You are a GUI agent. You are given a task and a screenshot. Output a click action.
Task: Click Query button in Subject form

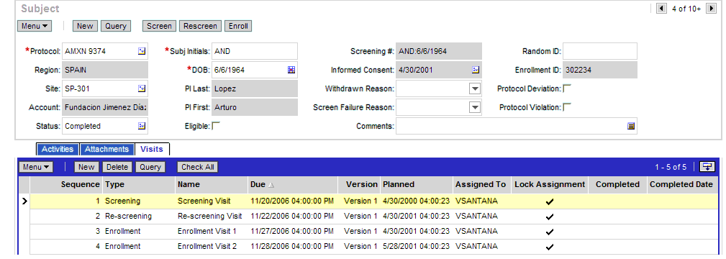[116, 26]
